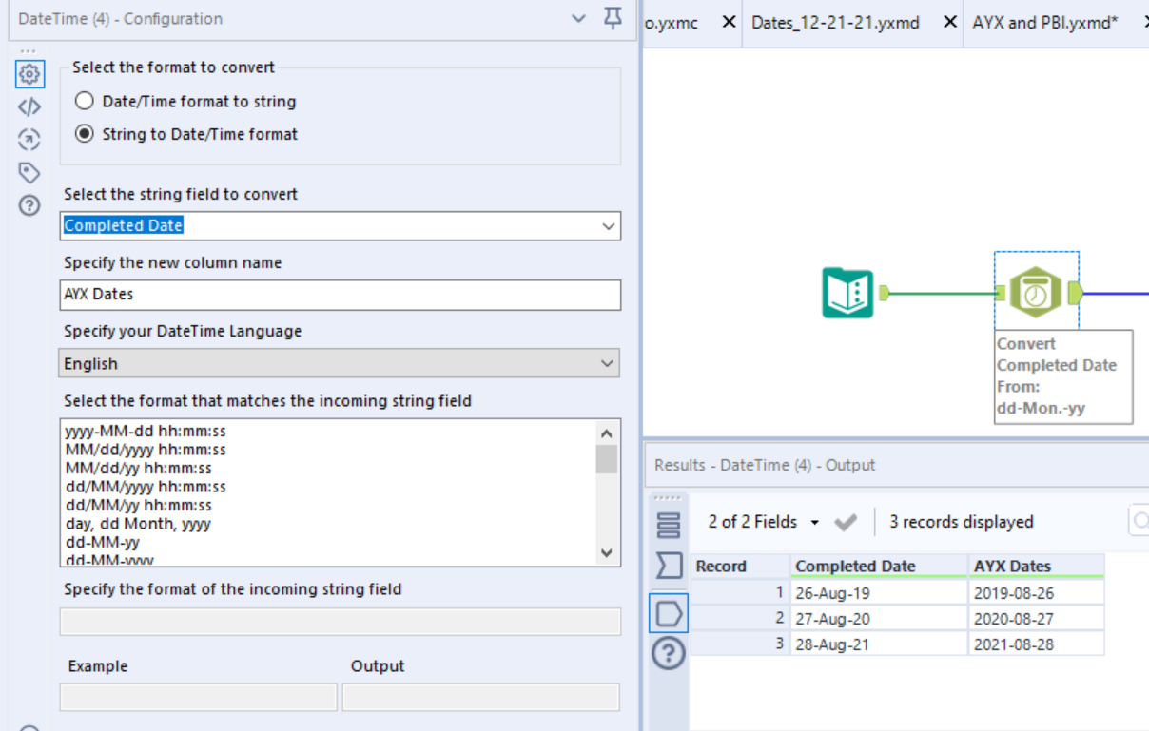Click the 3 records displayed label
This screenshot has width=1149, height=731.
[x=961, y=522]
